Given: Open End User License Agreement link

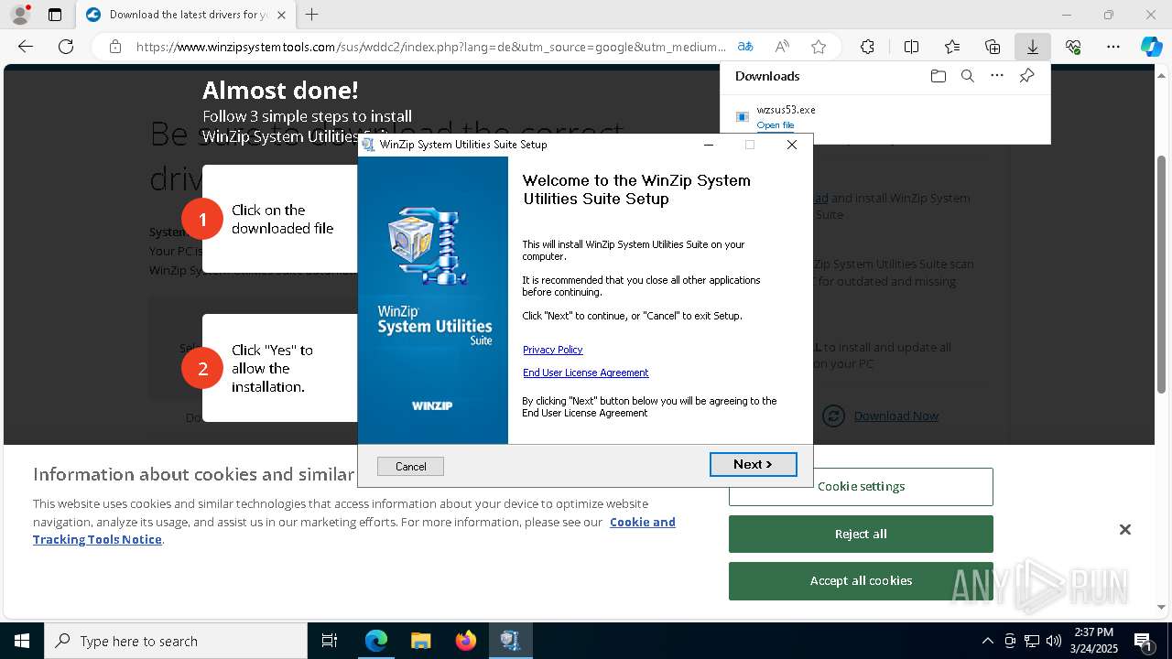Looking at the screenshot, I should [x=585, y=373].
